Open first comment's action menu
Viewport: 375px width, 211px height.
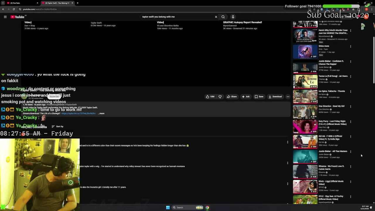click(x=287, y=142)
